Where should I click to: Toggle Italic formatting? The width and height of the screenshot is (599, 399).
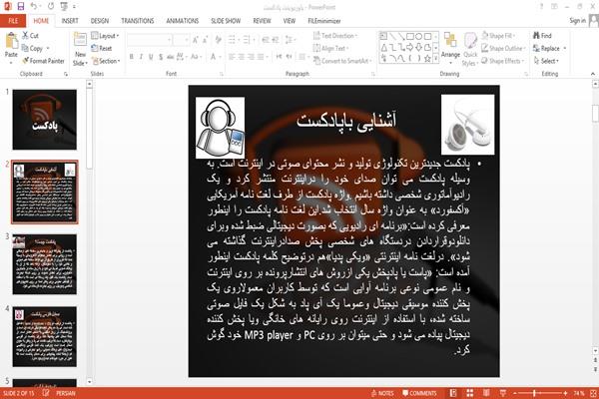pos(141,57)
